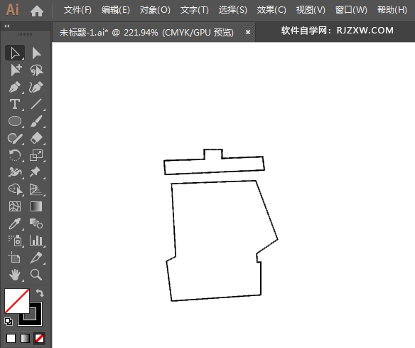Swap fill and stroke colors
Image resolution: width=415 pixels, height=348 pixels.
(x=40, y=293)
